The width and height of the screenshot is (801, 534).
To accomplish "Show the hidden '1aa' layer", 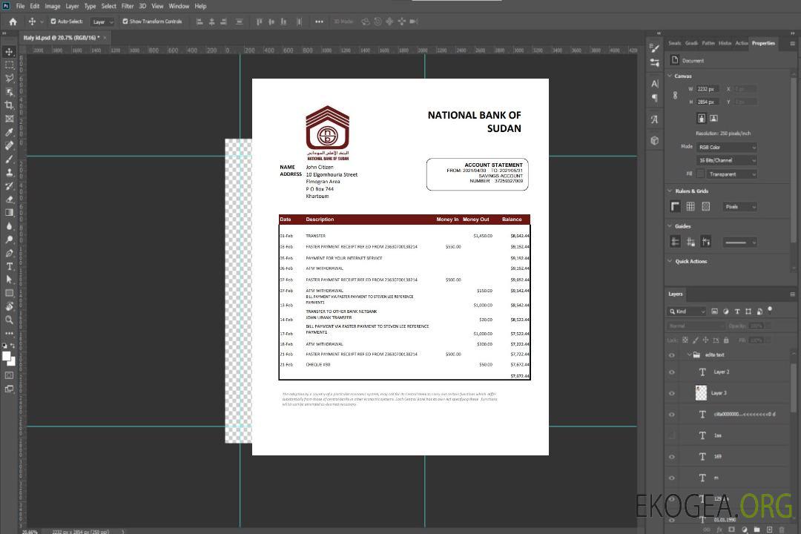I will (672, 435).
